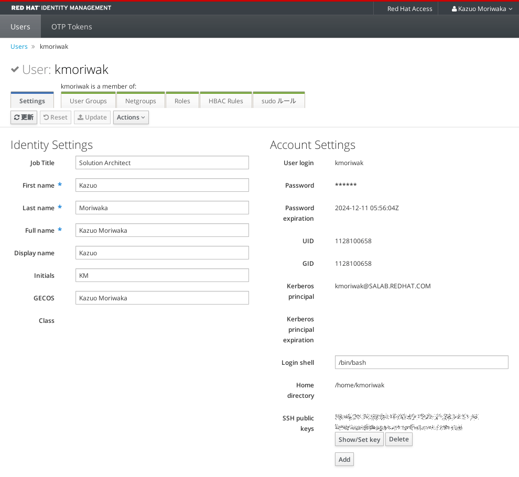Open the Actions dropdown menu
519x477 pixels.
[131, 117]
